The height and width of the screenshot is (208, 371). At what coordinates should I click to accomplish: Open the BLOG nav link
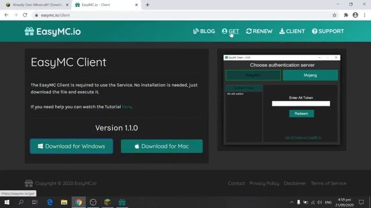pyautogui.click(x=204, y=31)
